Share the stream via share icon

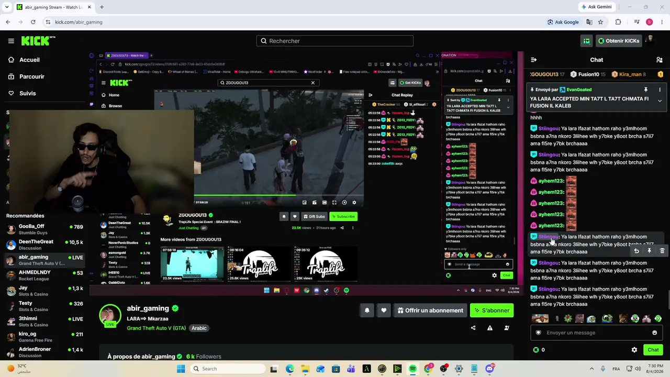pyautogui.click(x=473, y=328)
